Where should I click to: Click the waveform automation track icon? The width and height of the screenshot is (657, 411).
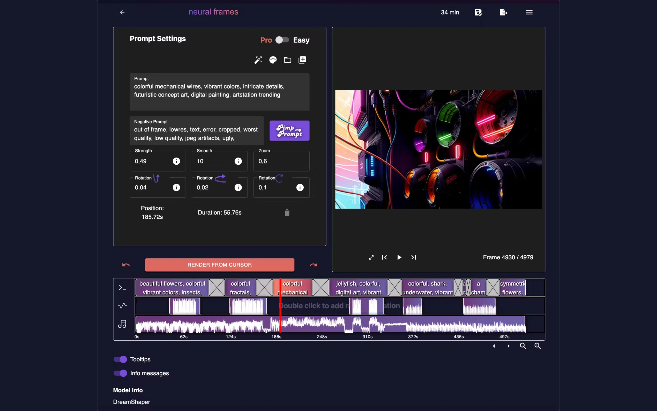pos(122,305)
